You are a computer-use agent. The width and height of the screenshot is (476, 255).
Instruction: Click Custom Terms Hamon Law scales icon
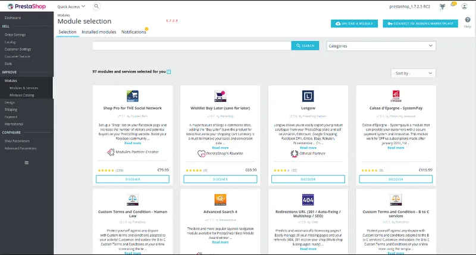[133, 200]
